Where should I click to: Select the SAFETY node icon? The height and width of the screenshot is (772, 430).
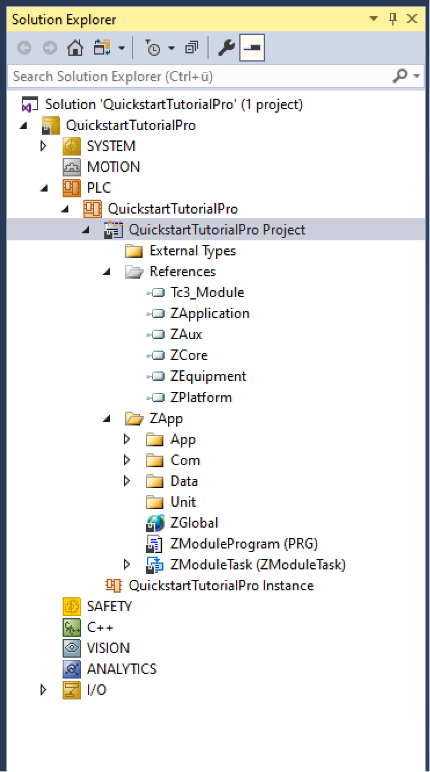pos(72,607)
